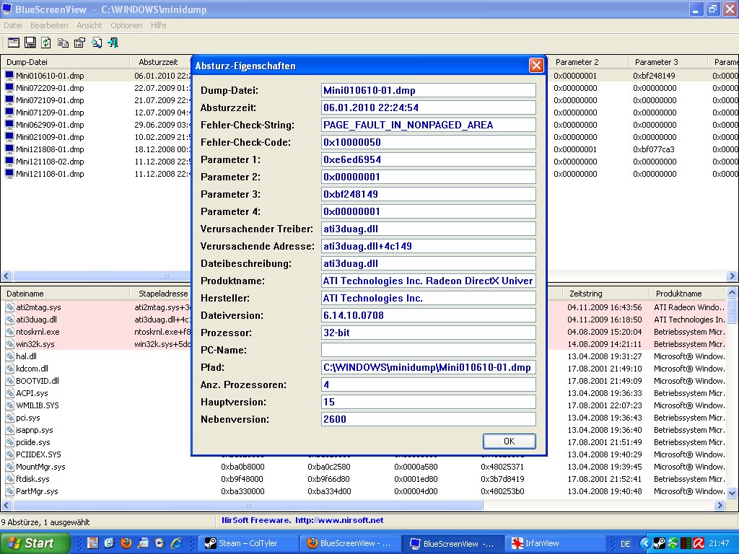Click the hal.dll file icon
The image size is (739, 554).
pyautogui.click(x=10, y=356)
